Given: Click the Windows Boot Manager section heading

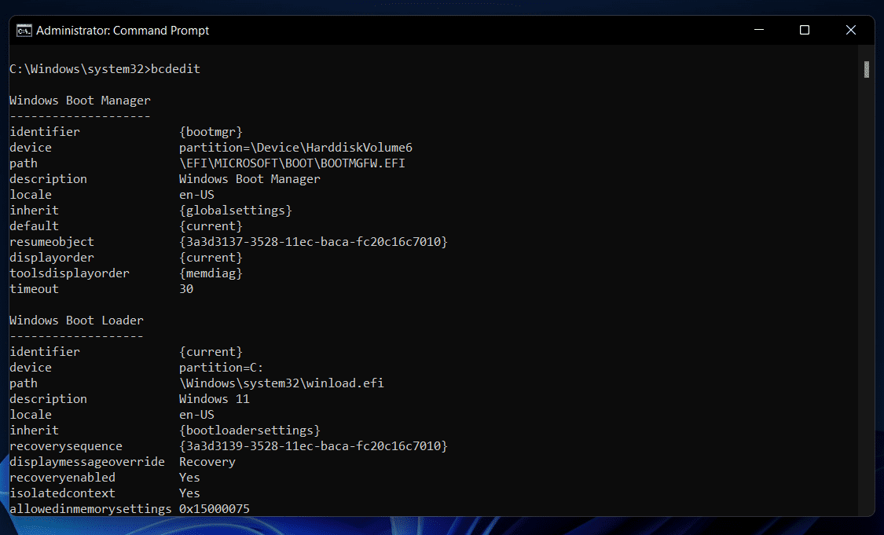Looking at the screenshot, I should (79, 101).
